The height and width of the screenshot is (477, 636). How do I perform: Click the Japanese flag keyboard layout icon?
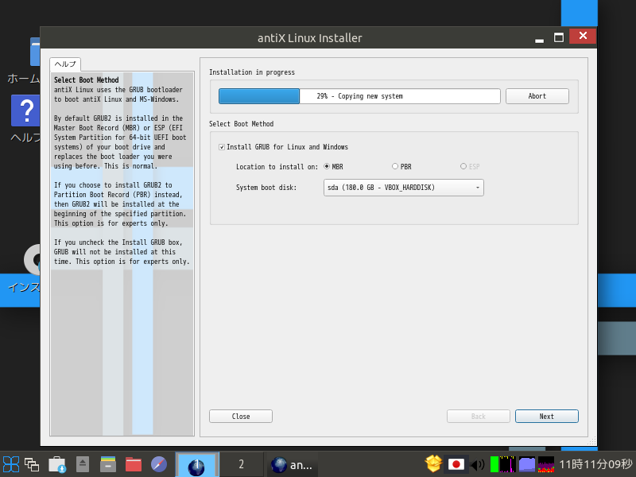456,464
